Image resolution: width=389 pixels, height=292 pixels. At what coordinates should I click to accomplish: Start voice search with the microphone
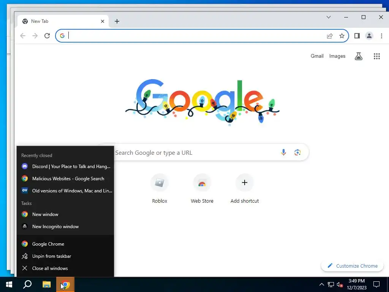click(283, 152)
